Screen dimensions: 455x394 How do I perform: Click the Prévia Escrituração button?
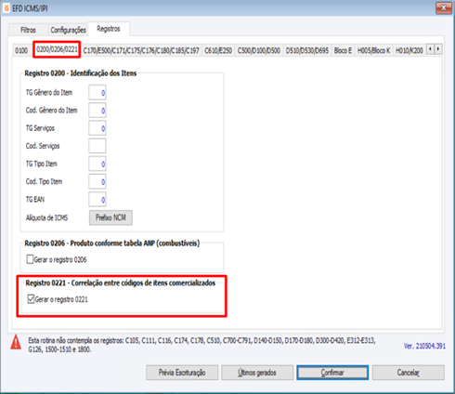click(182, 373)
